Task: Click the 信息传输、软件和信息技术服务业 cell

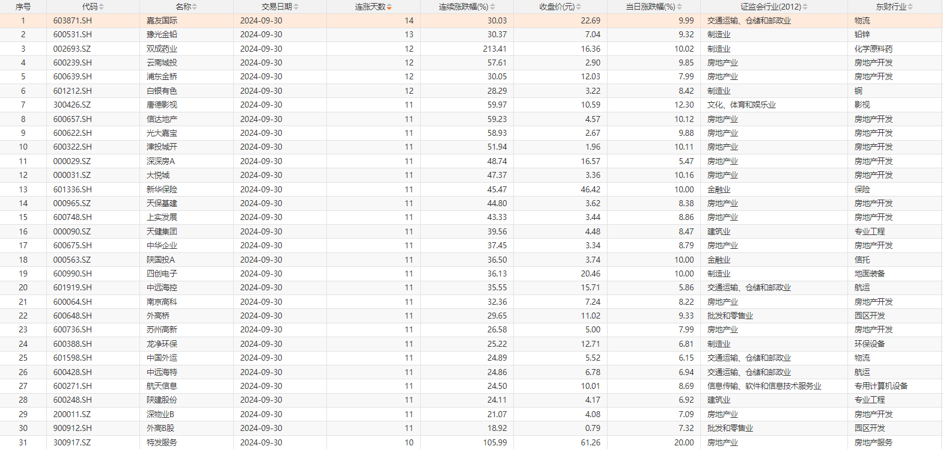Action: click(764, 386)
